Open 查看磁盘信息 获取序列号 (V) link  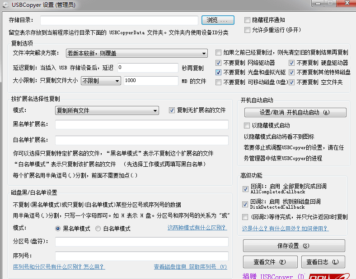click(x=190, y=267)
